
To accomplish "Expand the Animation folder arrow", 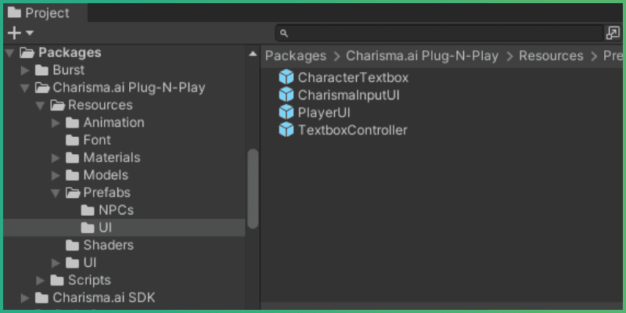I will (56, 123).
